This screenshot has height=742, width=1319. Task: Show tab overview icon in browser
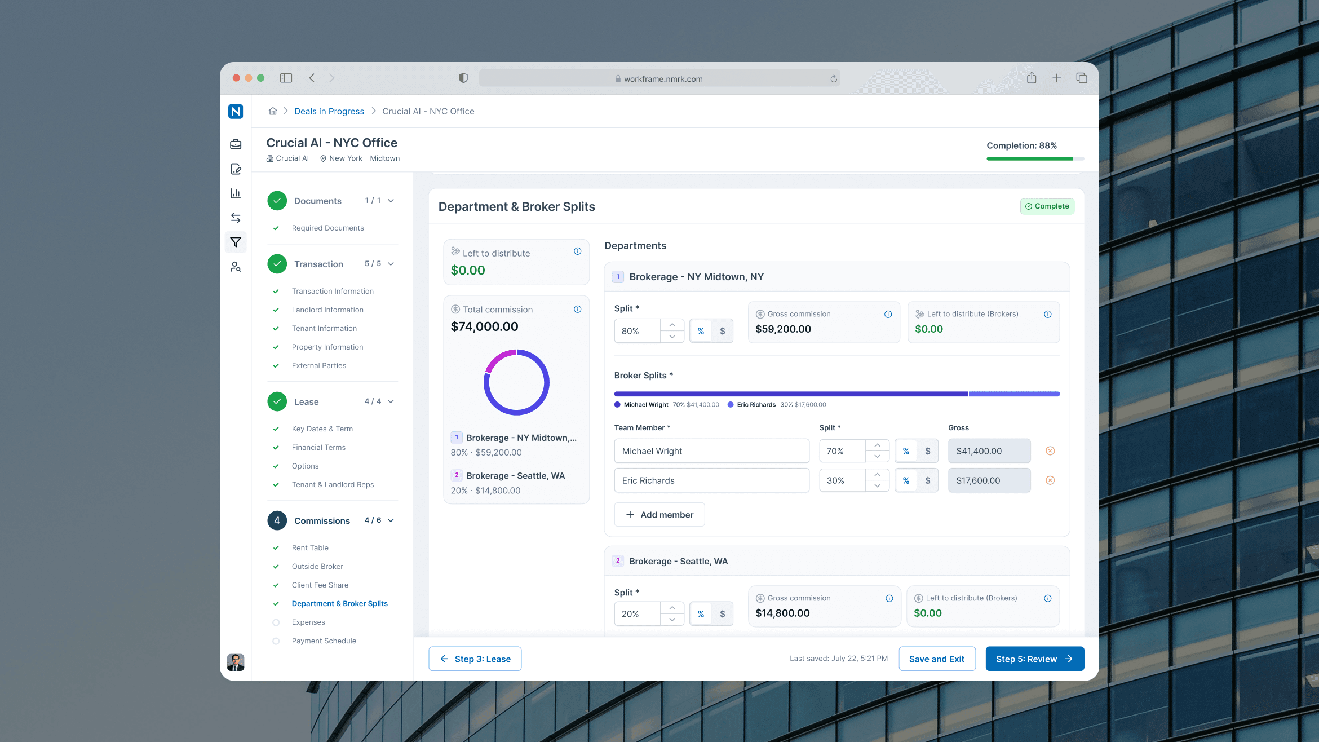[1082, 78]
